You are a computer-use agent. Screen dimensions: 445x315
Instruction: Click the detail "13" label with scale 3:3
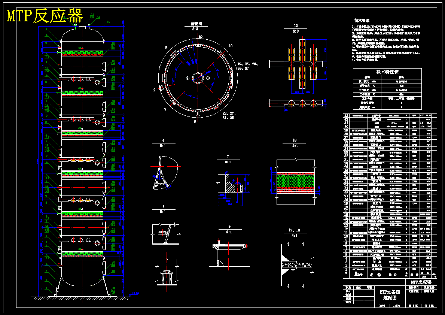296,26
